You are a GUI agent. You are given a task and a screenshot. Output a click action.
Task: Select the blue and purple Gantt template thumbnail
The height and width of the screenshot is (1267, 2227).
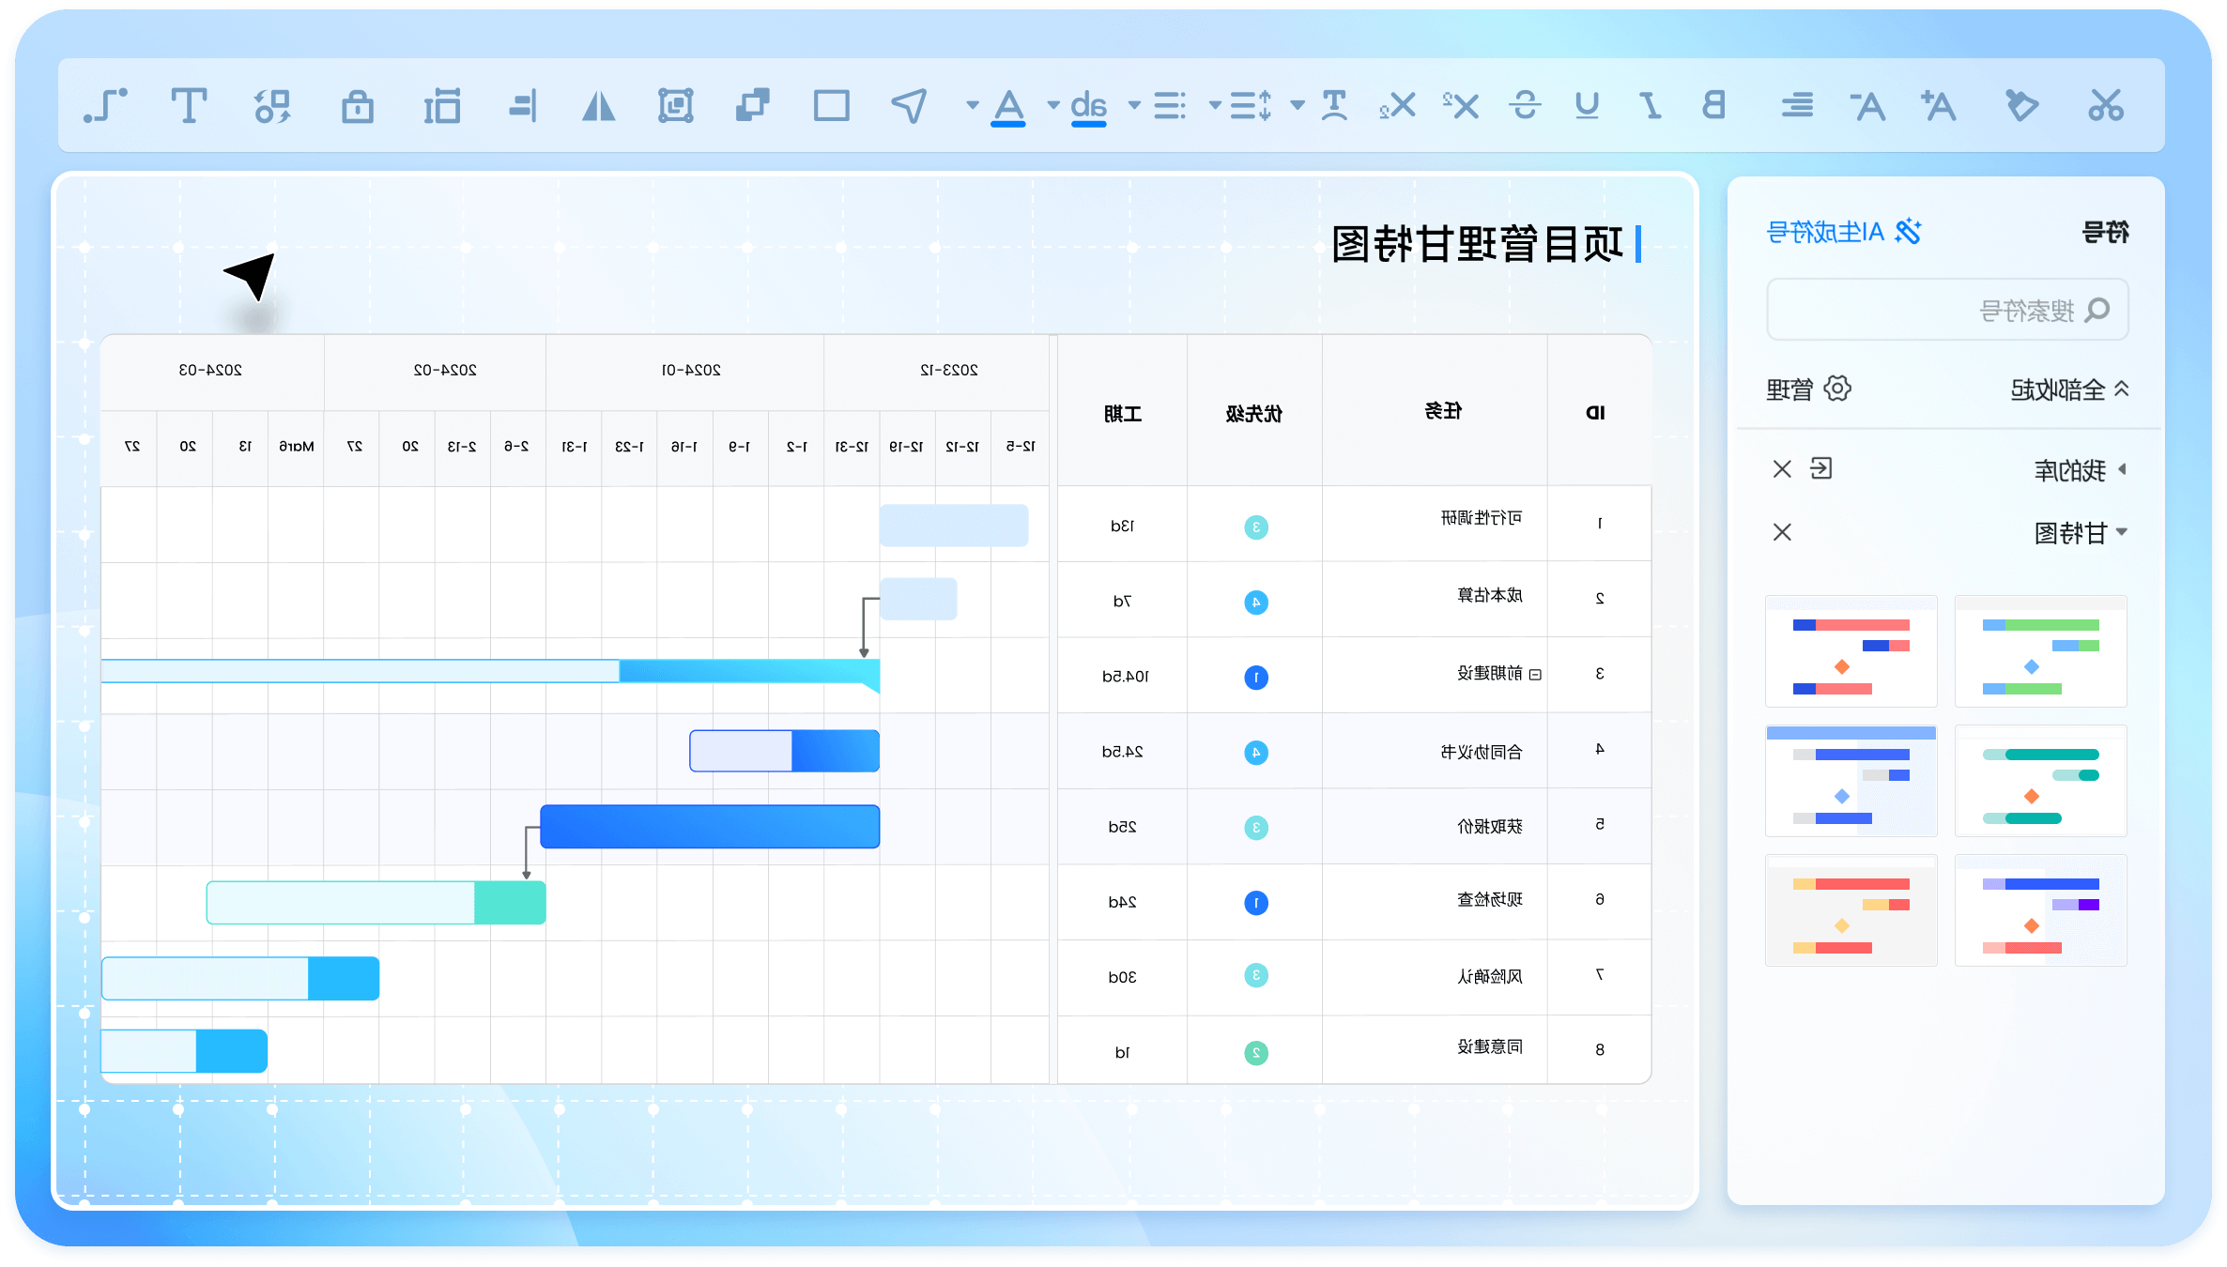tap(2040, 909)
